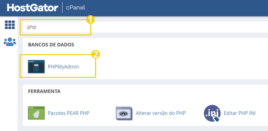Open the User Manager people icon
Screen dimensions: 268x131
coord(10,42)
